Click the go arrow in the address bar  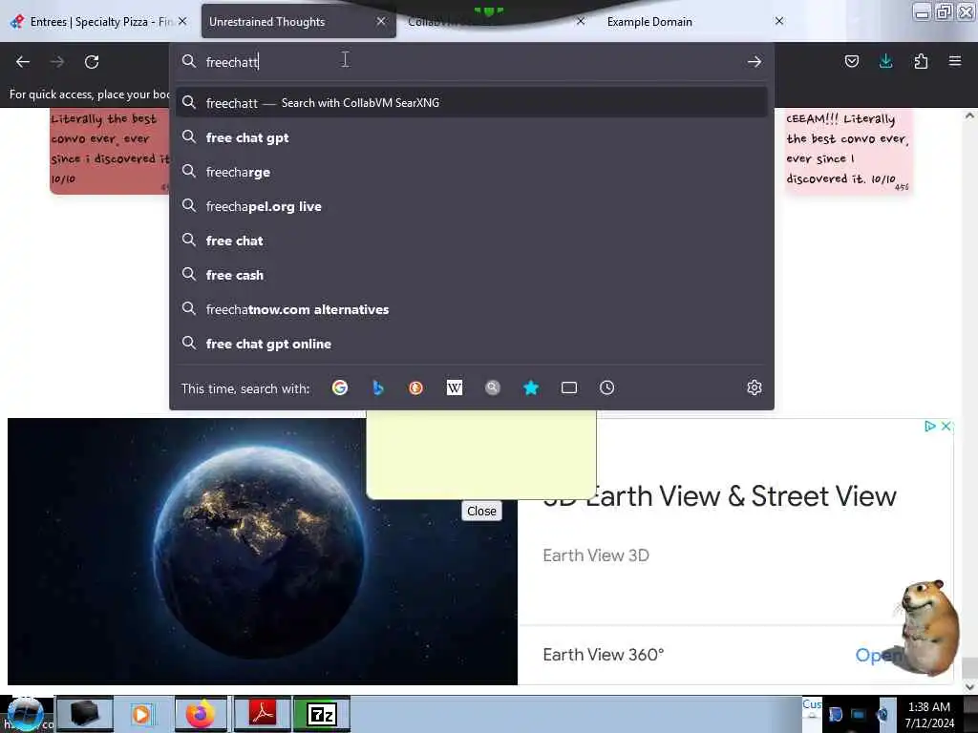click(x=755, y=62)
